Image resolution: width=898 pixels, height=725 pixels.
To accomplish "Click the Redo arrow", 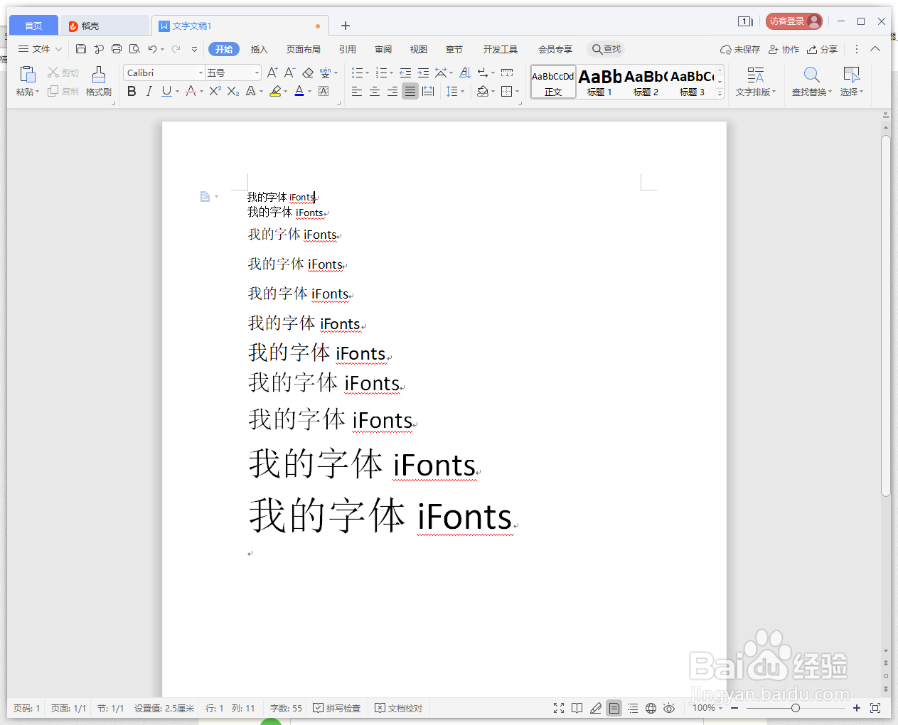I will point(176,49).
